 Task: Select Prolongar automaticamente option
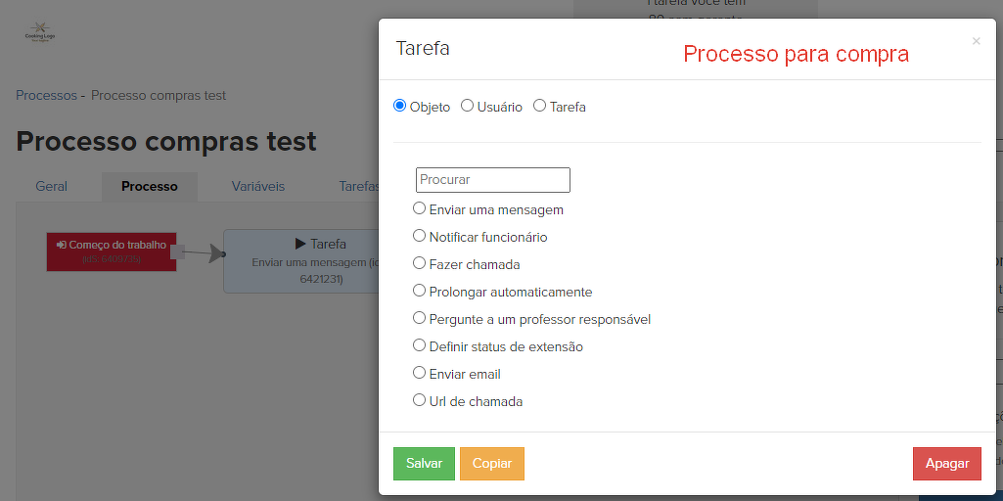tap(419, 291)
